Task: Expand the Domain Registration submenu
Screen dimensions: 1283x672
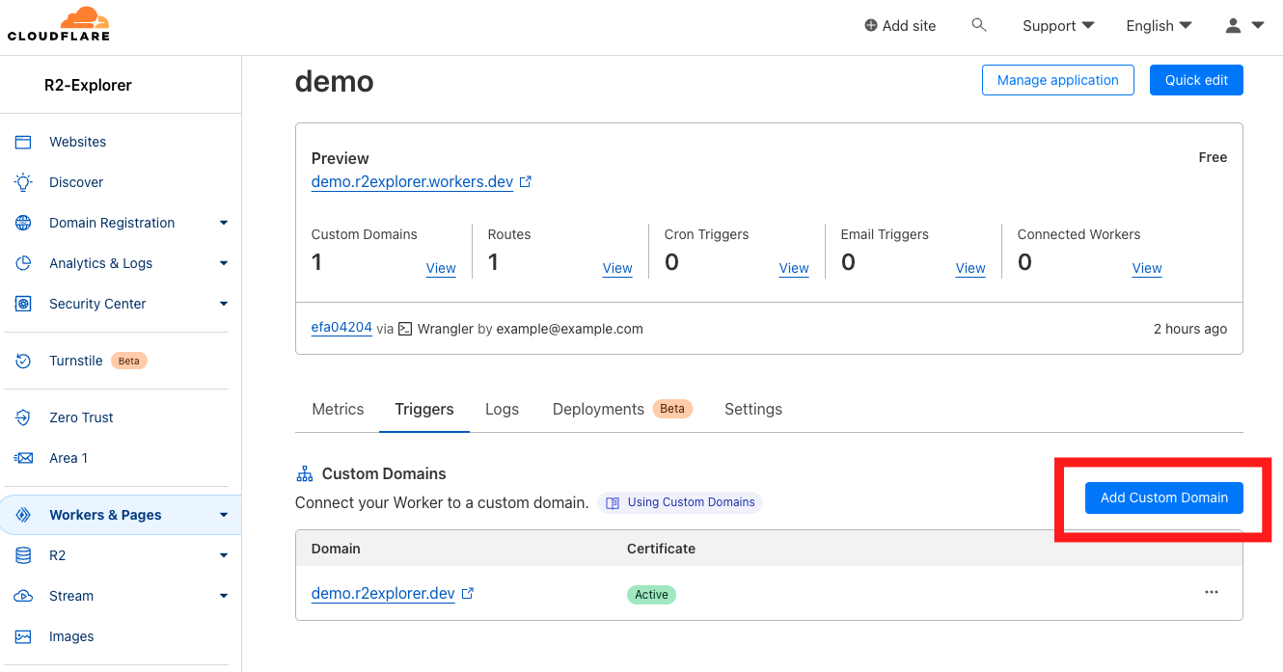Action: (x=224, y=223)
